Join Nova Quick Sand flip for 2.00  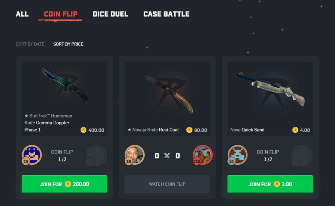pos(270,184)
